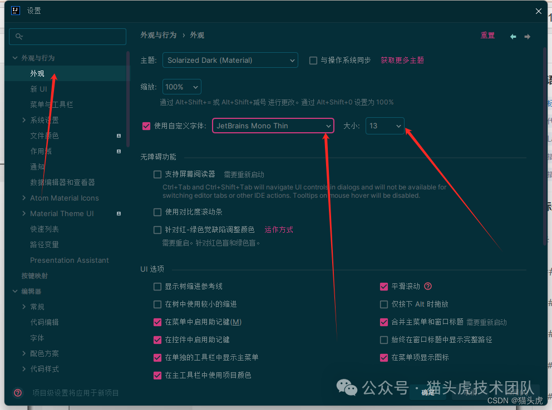Click the help icon next to 平滑滚动
The width and height of the screenshot is (552, 410).
[428, 286]
